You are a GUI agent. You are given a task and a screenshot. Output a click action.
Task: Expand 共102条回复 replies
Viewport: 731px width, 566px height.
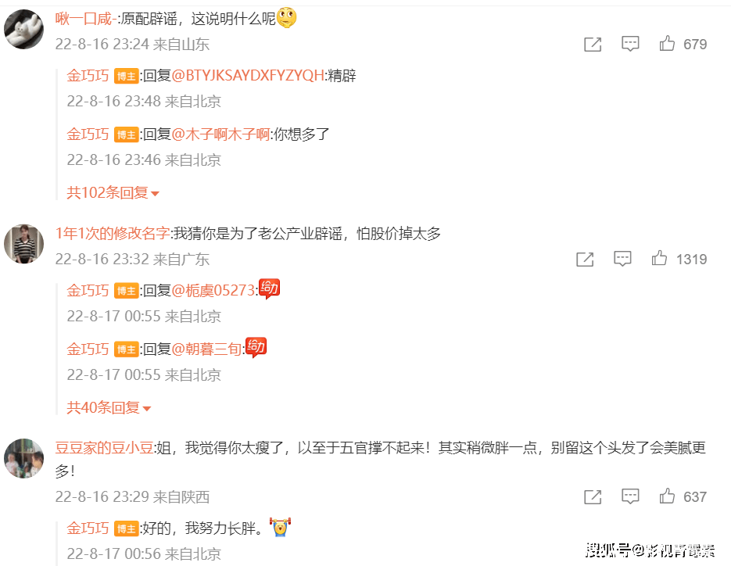113,192
